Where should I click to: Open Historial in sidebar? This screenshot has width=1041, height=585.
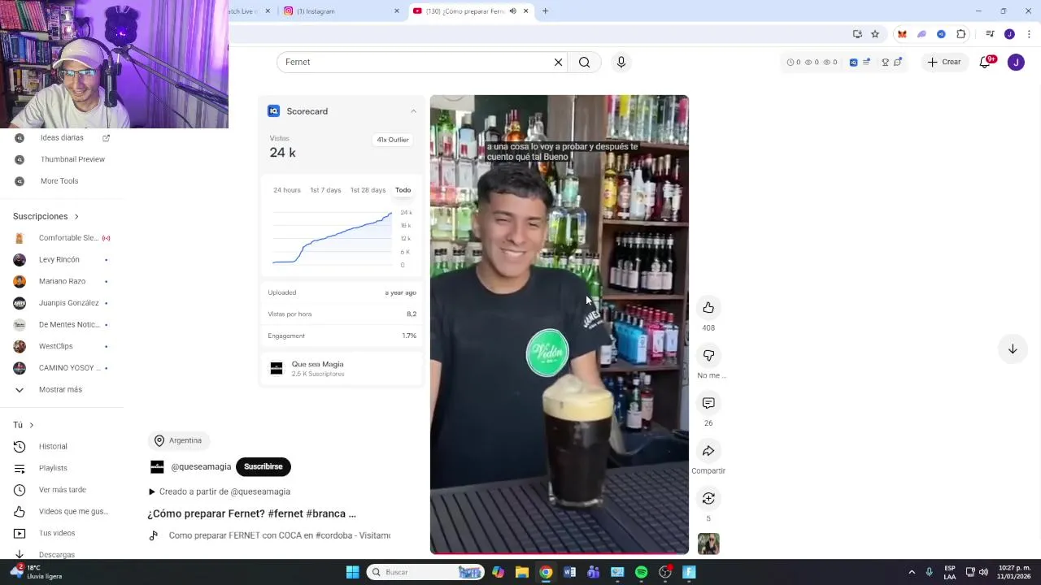click(x=61, y=446)
